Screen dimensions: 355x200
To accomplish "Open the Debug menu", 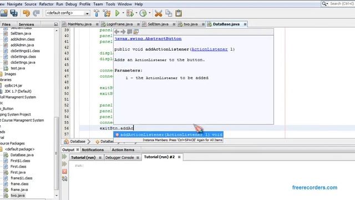I will coord(71,4).
